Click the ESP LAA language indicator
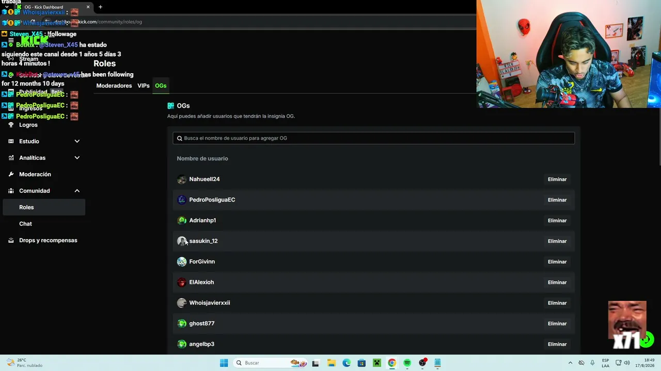 tap(605, 363)
